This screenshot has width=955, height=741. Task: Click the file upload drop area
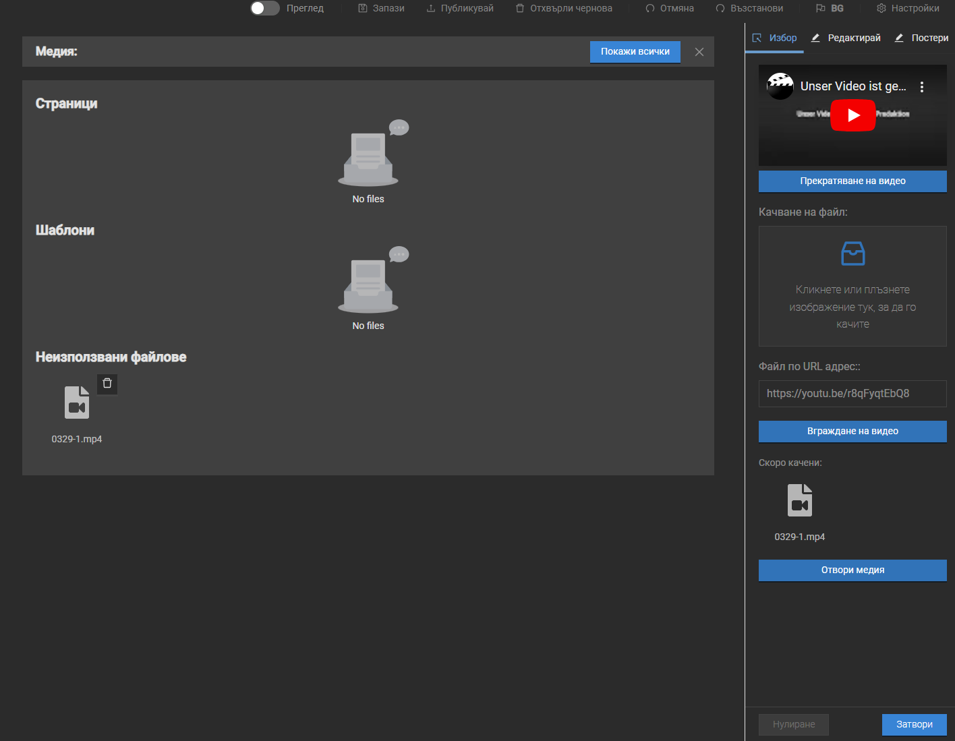[x=852, y=287]
